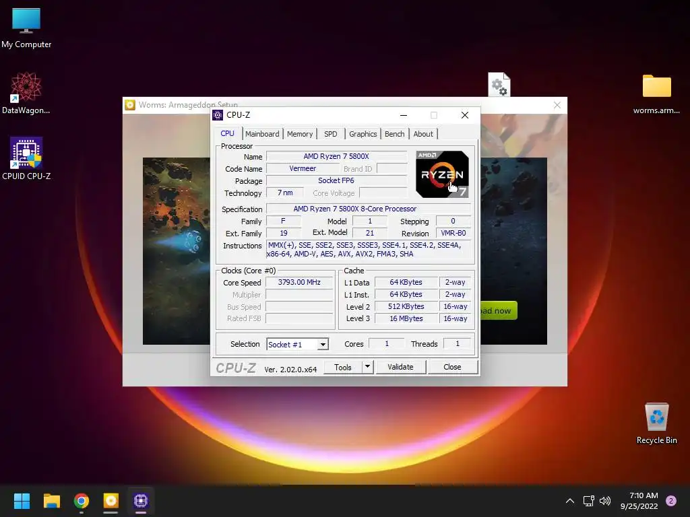The width and height of the screenshot is (690, 517).
Task: Switch to the CPU tab
Action: click(228, 133)
